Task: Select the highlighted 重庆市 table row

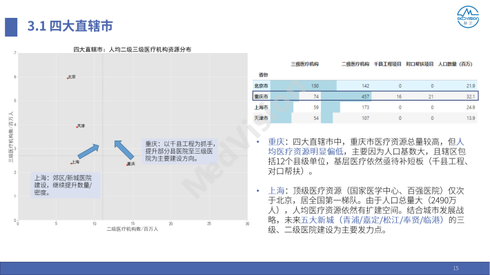Action: pyautogui.click(x=365, y=96)
